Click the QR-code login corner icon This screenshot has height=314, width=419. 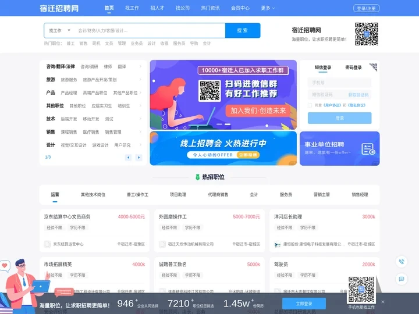click(x=373, y=67)
